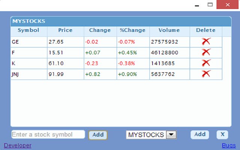Add the typed stock symbol
The height and width of the screenshot is (150, 240).
(x=98, y=135)
